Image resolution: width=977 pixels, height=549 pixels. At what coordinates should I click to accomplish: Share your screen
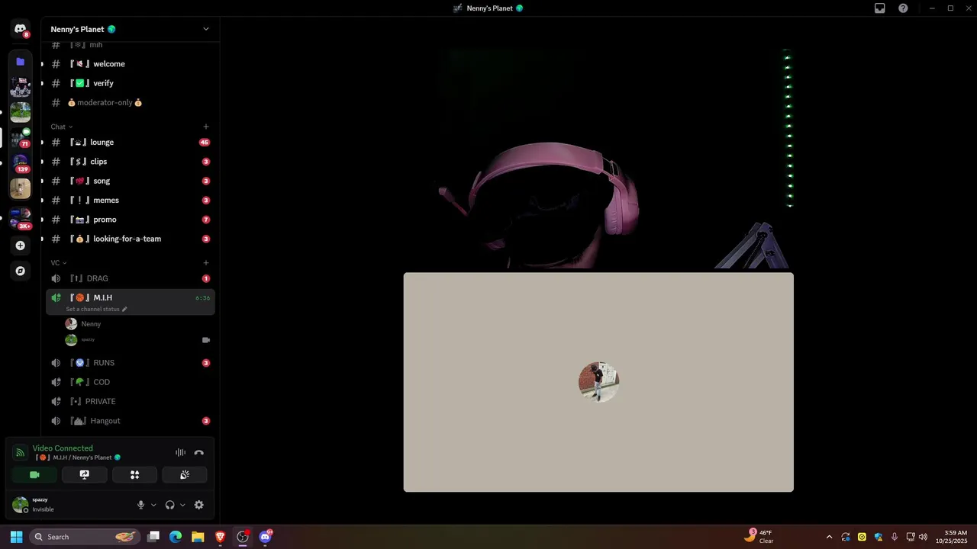click(x=85, y=474)
